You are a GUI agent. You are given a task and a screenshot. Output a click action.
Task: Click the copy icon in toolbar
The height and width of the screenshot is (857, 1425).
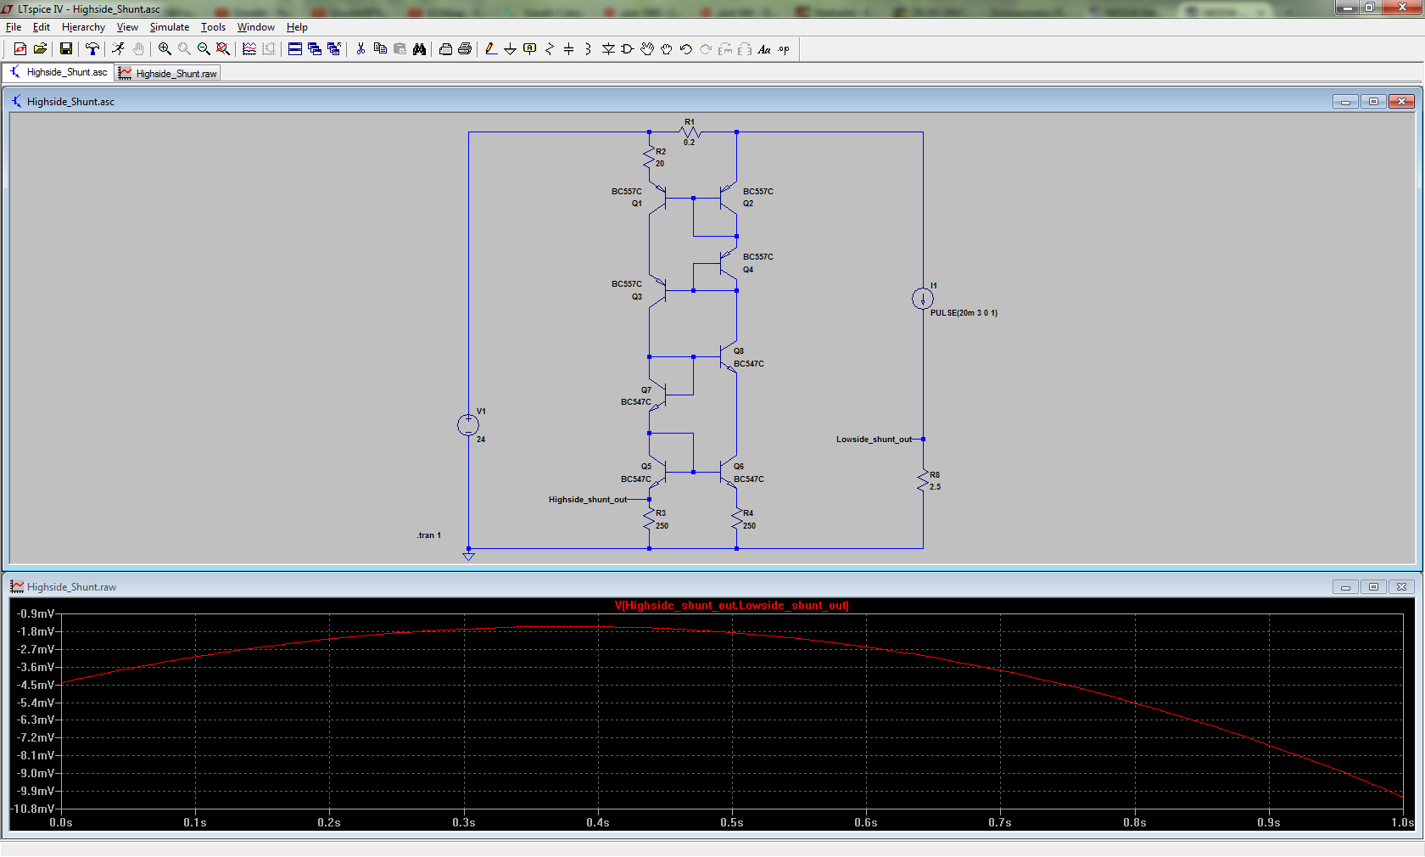click(380, 49)
